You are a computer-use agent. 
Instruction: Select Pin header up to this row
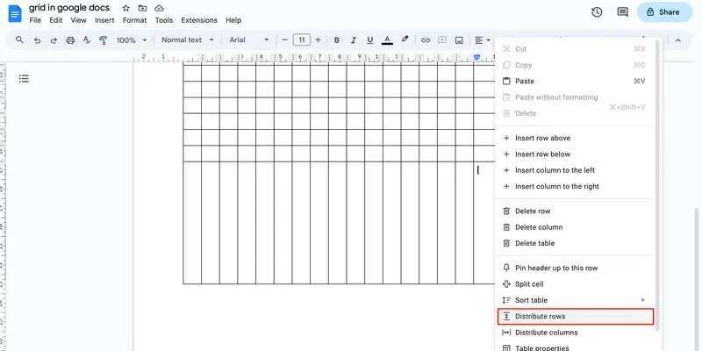pyautogui.click(x=575, y=268)
